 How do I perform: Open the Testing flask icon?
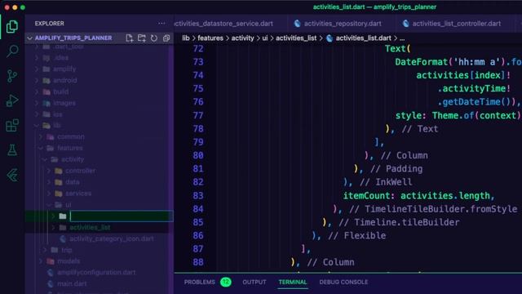pyautogui.click(x=12, y=150)
